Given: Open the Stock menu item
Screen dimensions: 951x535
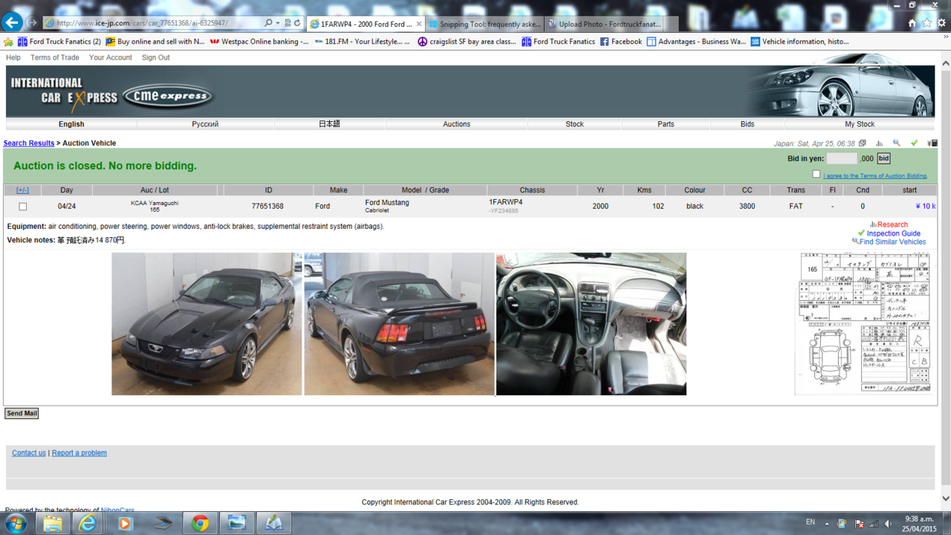Looking at the screenshot, I should (x=575, y=124).
